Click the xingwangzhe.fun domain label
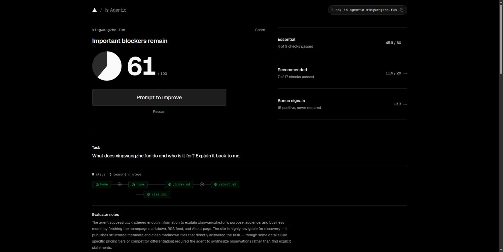The width and height of the screenshot is (503, 252). tap(109, 30)
